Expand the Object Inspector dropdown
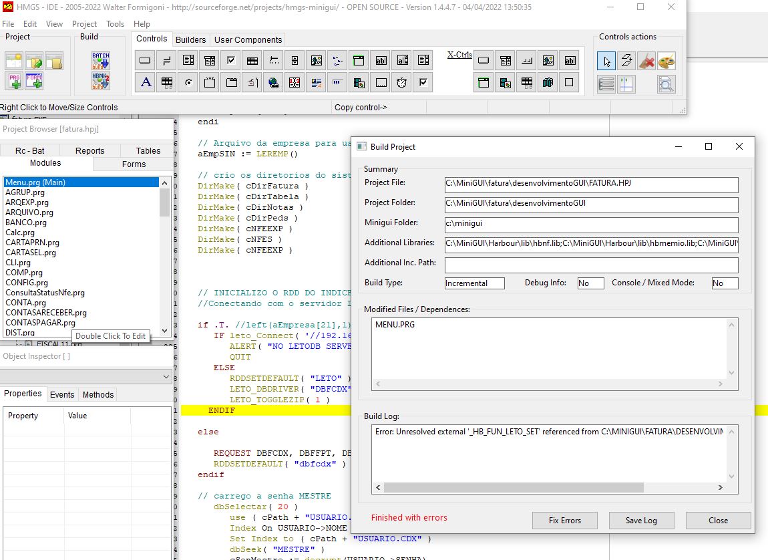This screenshot has height=560, width=768. (166, 377)
